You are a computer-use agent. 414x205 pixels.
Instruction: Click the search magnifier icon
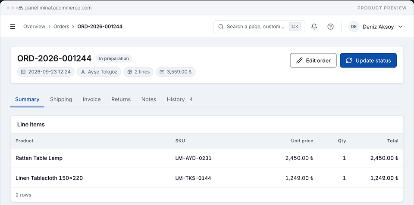click(221, 27)
